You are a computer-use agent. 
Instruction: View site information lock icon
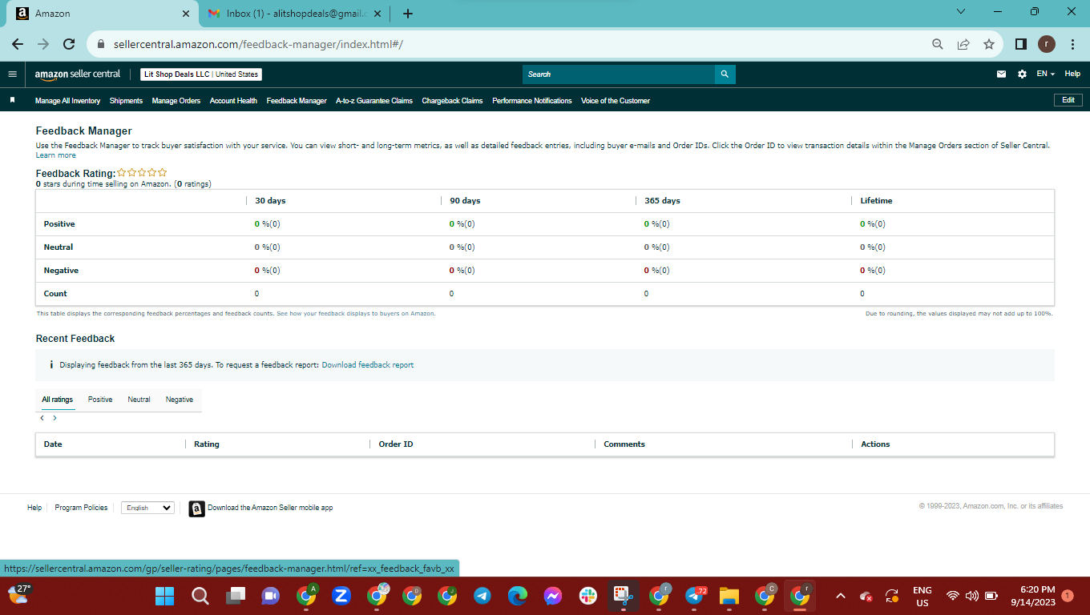101,44
